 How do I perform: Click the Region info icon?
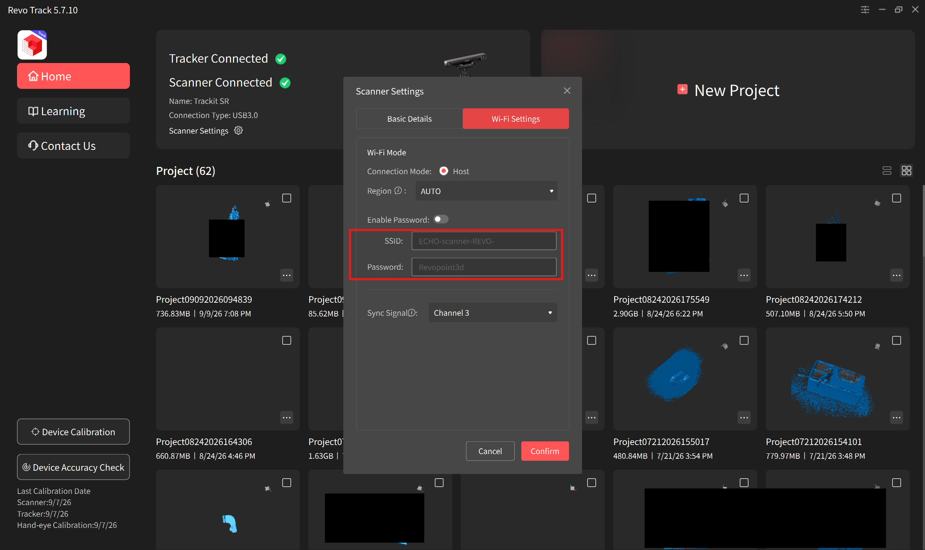tap(398, 190)
